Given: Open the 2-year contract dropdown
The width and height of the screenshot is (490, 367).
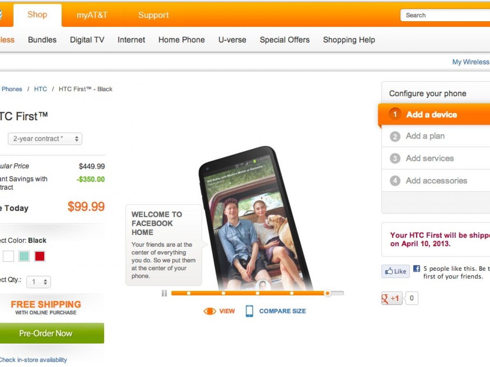Looking at the screenshot, I should [x=45, y=139].
